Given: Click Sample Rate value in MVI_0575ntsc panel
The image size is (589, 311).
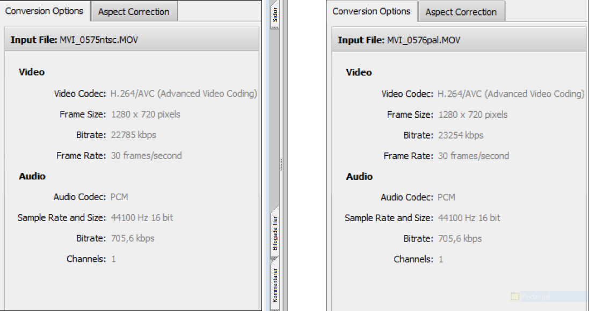Looking at the screenshot, I should point(142,218).
